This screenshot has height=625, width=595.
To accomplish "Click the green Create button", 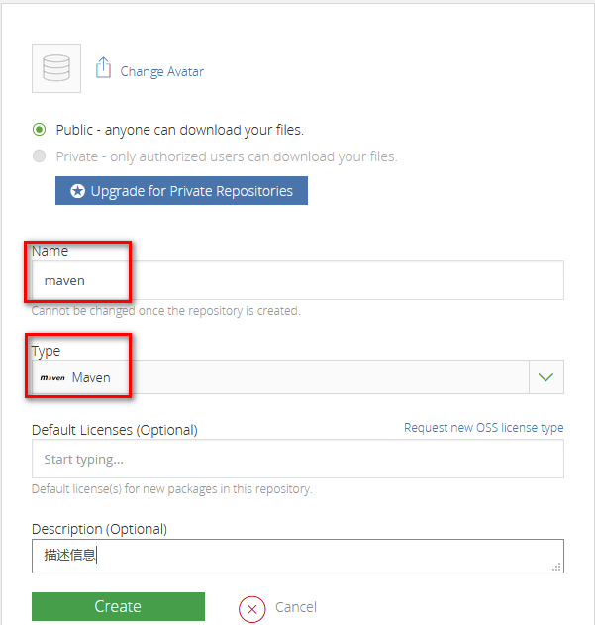I will pyautogui.click(x=118, y=606).
